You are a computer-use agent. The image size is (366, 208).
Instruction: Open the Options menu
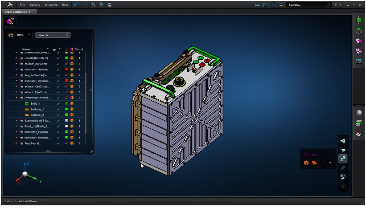35,4
